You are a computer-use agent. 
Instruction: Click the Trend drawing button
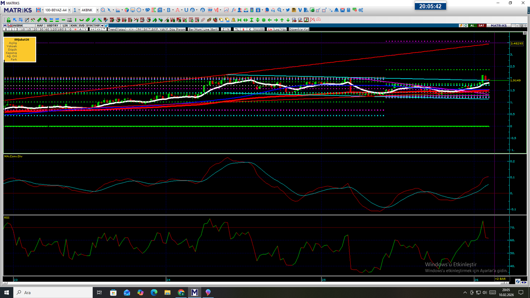coord(112,29)
